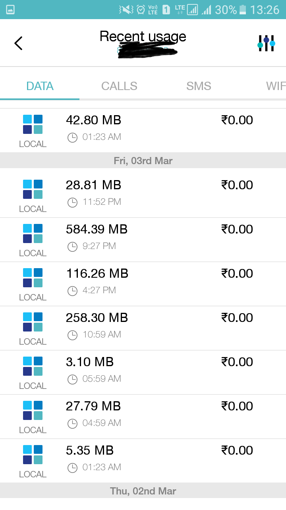Tap the Fri, 03rd Mar date header
This screenshot has height=510, width=286.
(x=143, y=161)
